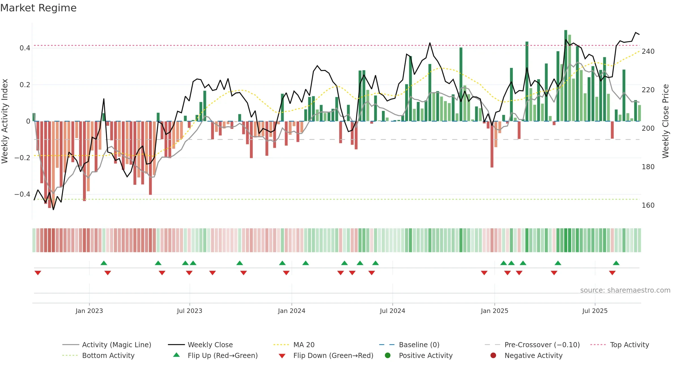Toggle MA 20 legend entry

coord(294,345)
